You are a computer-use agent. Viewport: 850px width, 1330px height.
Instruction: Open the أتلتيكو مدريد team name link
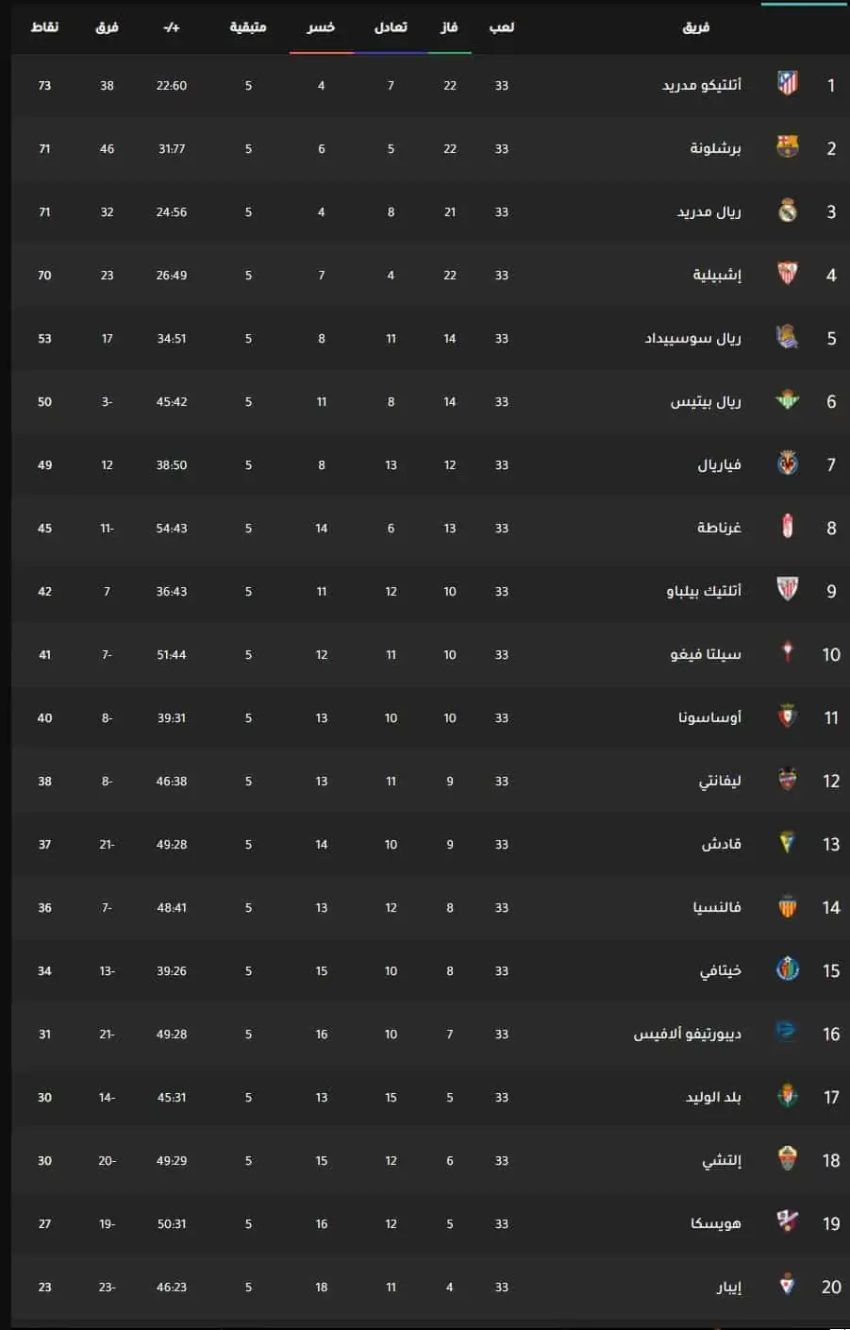click(x=702, y=85)
